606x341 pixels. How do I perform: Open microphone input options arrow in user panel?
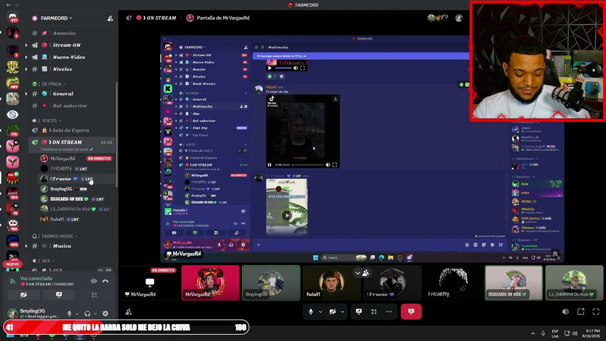[x=77, y=314]
